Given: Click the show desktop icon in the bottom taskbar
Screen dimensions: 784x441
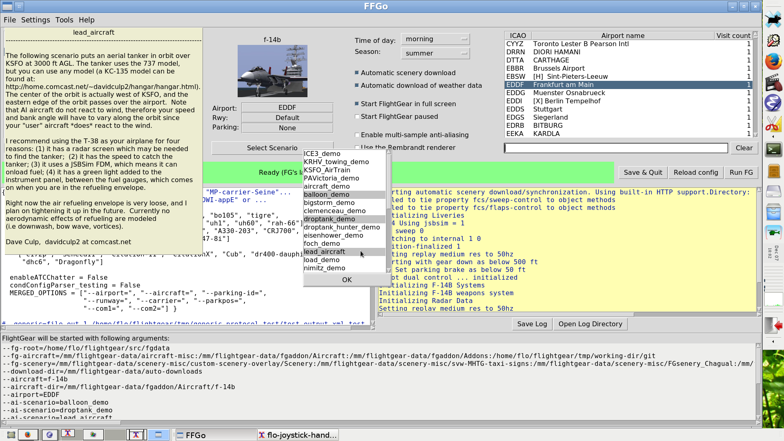Looking at the screenshot, I should [x=11, y=435].
